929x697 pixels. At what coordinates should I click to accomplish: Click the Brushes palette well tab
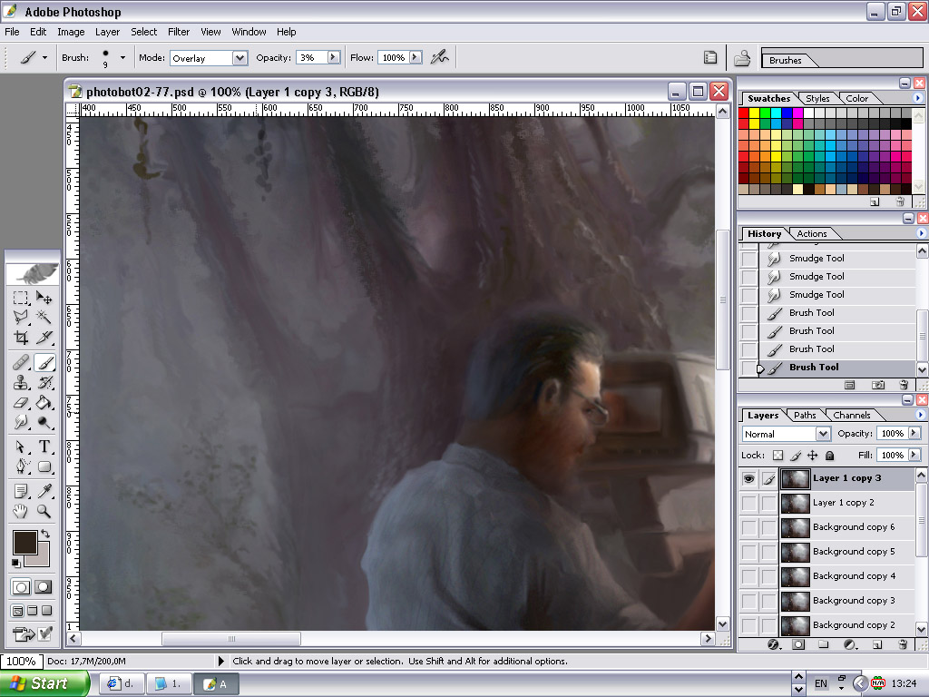[x=785, y=60]
